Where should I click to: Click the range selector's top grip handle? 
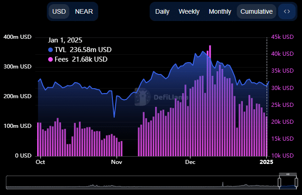tap(288, 174)
